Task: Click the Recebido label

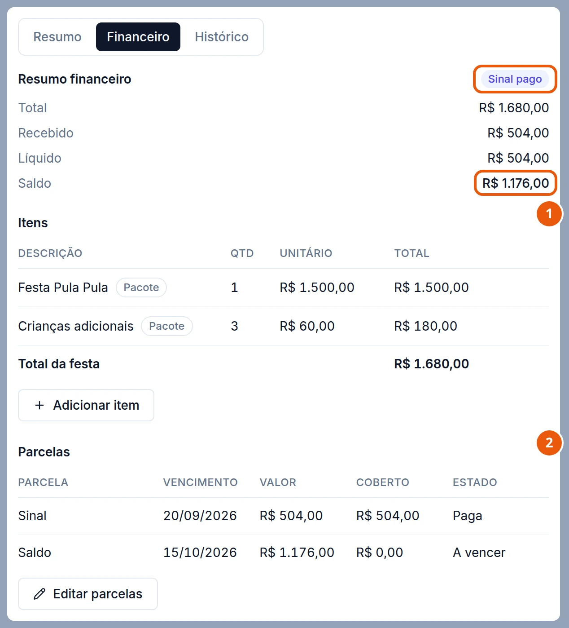Action: point(46,133)
